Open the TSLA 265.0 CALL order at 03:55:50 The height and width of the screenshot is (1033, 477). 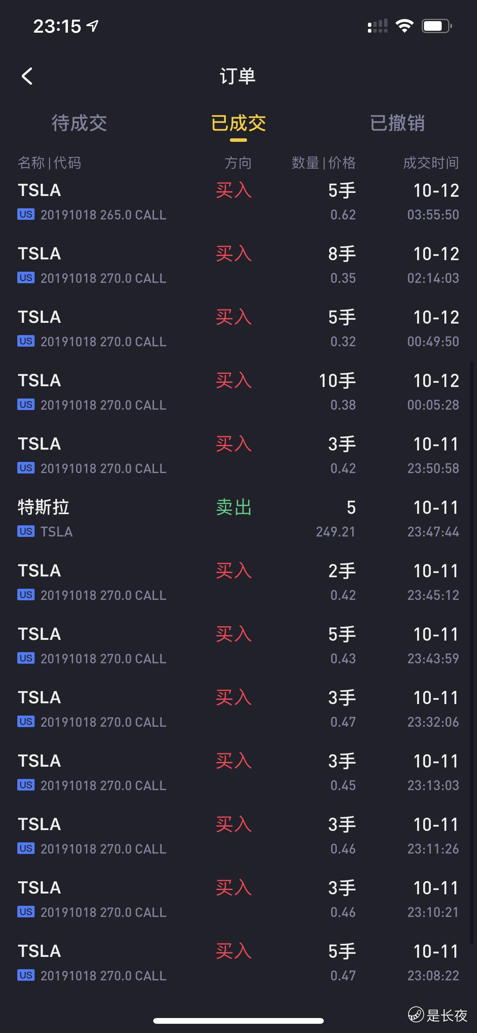pos(238,202)
